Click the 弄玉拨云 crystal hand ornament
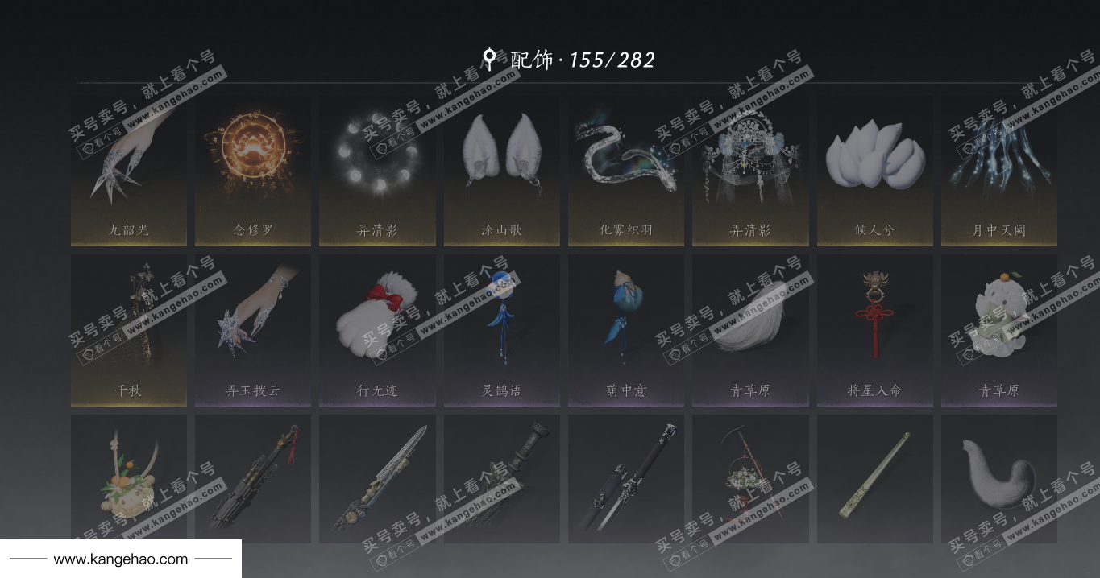Screen dimensions: 1100x578 pyautogui.click(x=253, y=331)
